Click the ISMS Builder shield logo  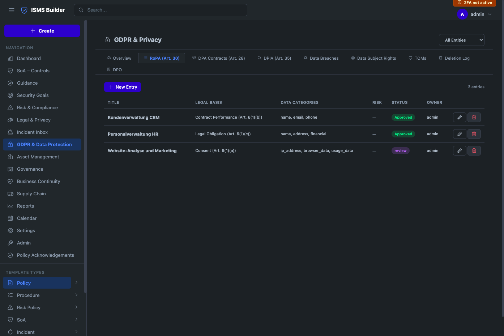click(24, 10)
